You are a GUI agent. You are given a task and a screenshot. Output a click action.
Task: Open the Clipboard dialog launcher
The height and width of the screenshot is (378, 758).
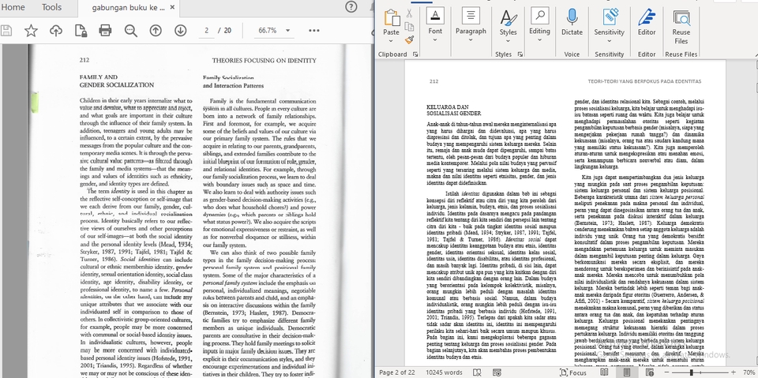coord(415,54)
